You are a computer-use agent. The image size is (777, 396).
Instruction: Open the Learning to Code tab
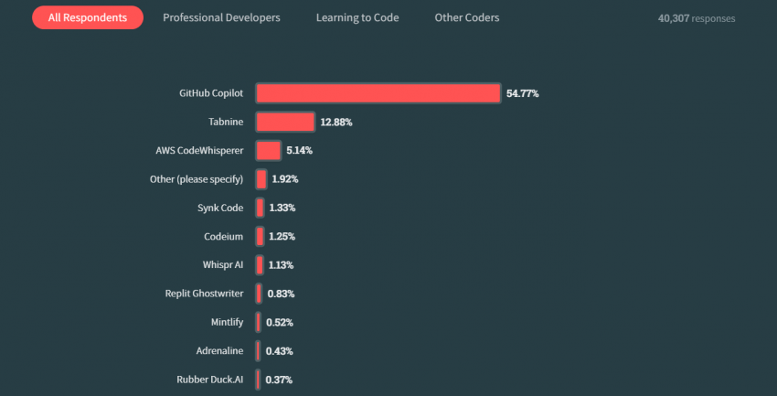(x=357, y=17)
